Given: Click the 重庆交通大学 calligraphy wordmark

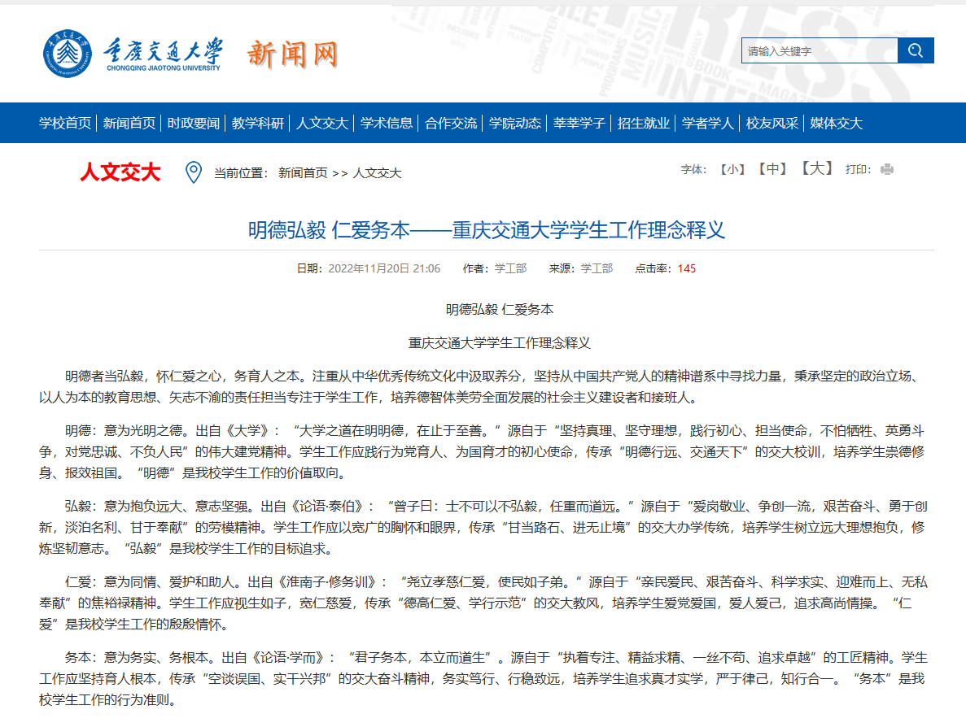Looking at the screenshot, I should [x=164, y=52].
